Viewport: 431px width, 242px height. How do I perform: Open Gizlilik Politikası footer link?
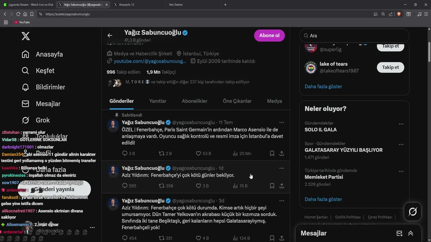coord(348,217)
